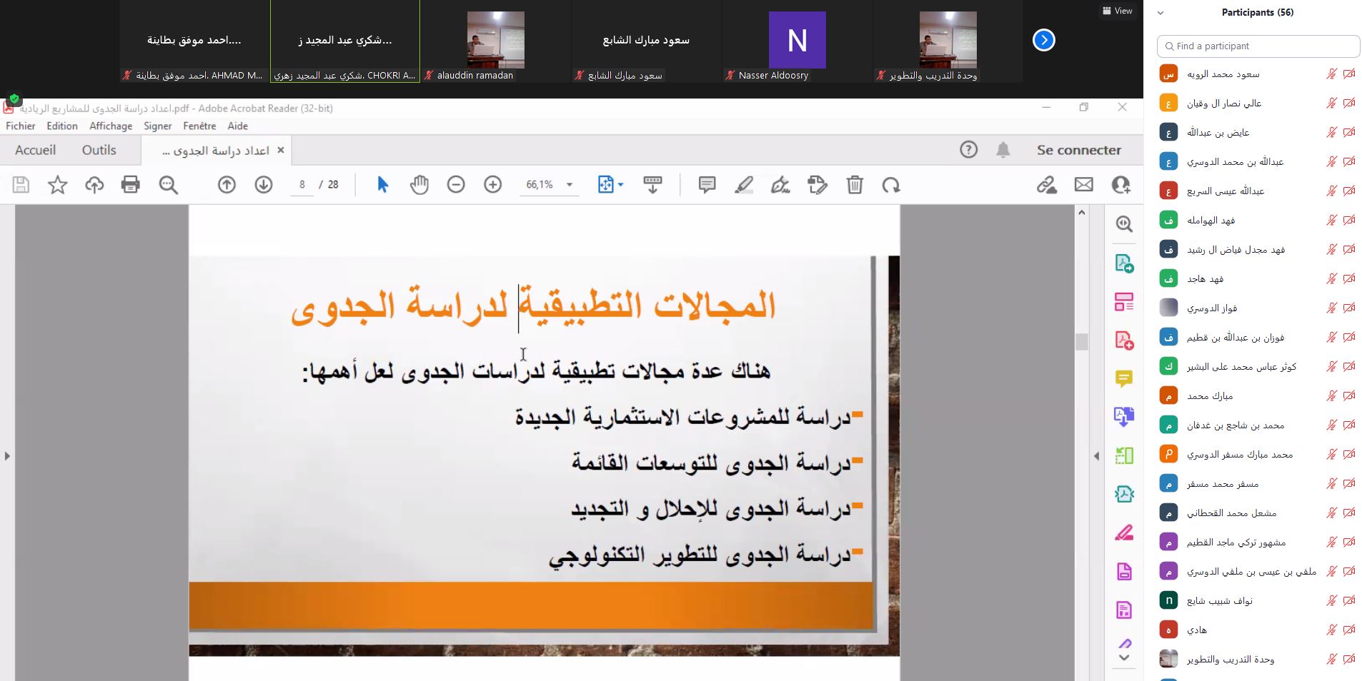The image size is (1362, 681).
Task: Click the Find a participant search field
Action: tap(1258, 46)
